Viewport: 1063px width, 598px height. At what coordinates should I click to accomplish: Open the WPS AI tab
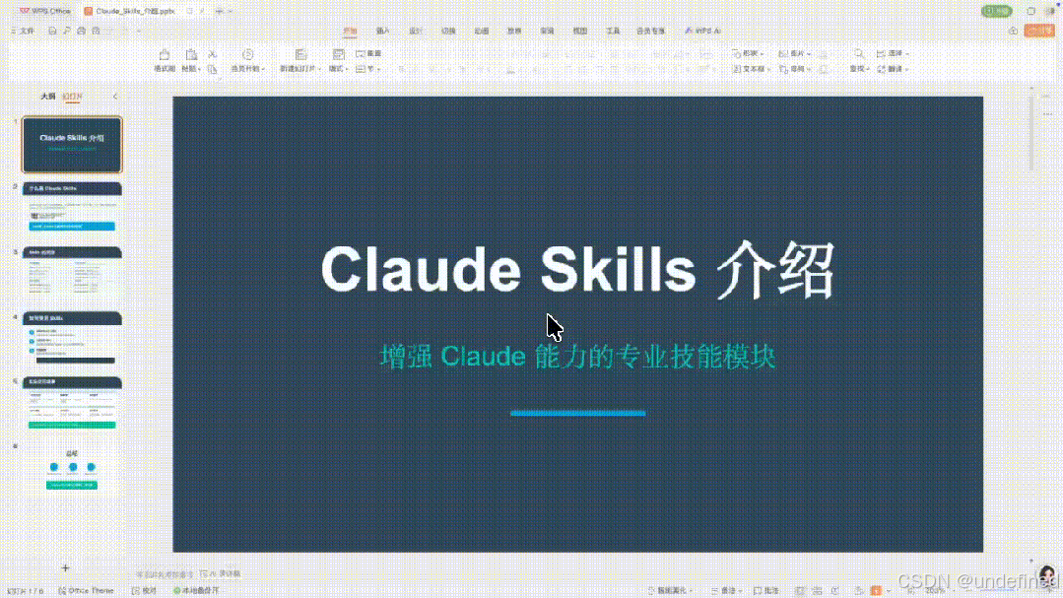click(702, 32)
